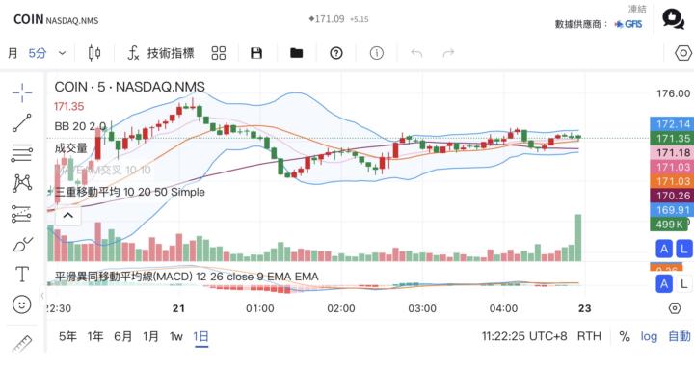694x370 pixels.
Task: Select the 月 interval shortcut
Action: (13, 53)
